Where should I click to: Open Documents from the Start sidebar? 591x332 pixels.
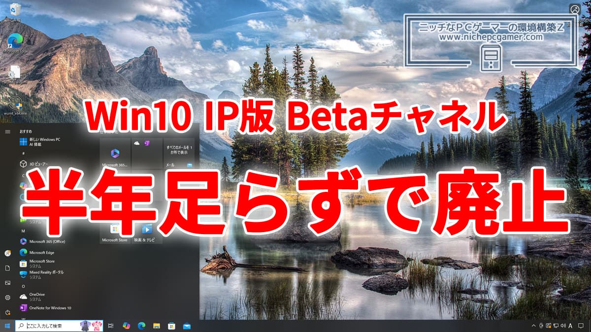[7, 268]
